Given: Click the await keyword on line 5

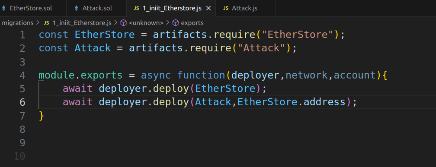Looking at the screenshot, I should click(77, 88).
